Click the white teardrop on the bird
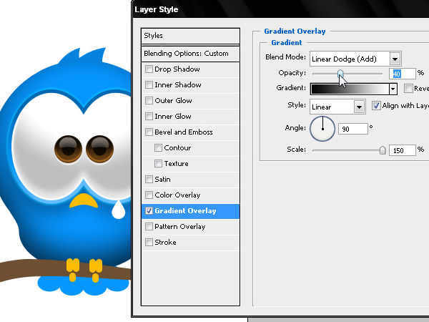The height and width of the screenshot is (322, 429). [118, 210]
